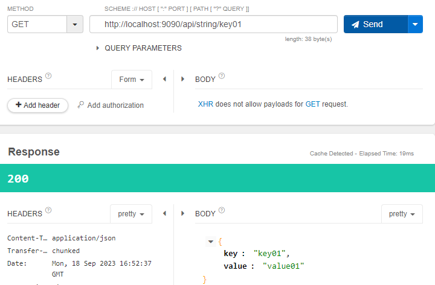The width and height of the screenshot is (435, 285).
Task: Click the Add authorization link
Action: tap(111, 105)
